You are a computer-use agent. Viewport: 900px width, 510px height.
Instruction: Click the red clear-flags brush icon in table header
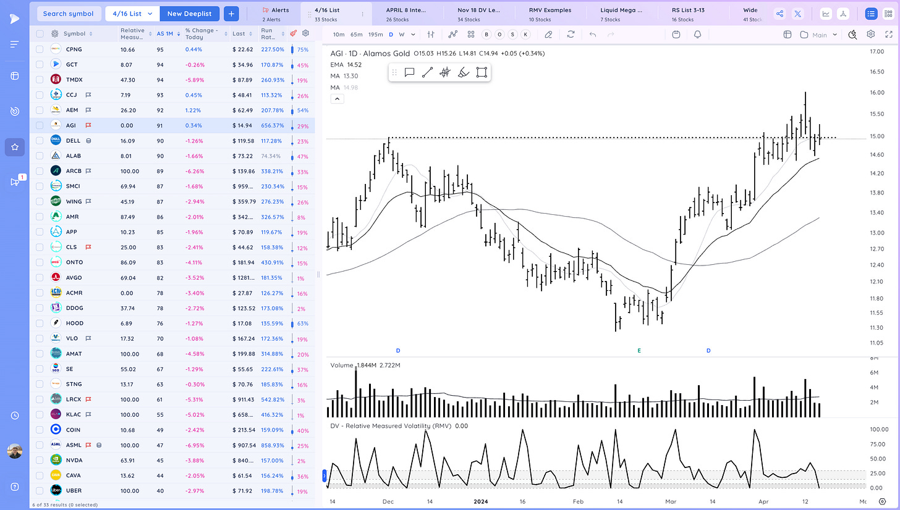[293, 34]
